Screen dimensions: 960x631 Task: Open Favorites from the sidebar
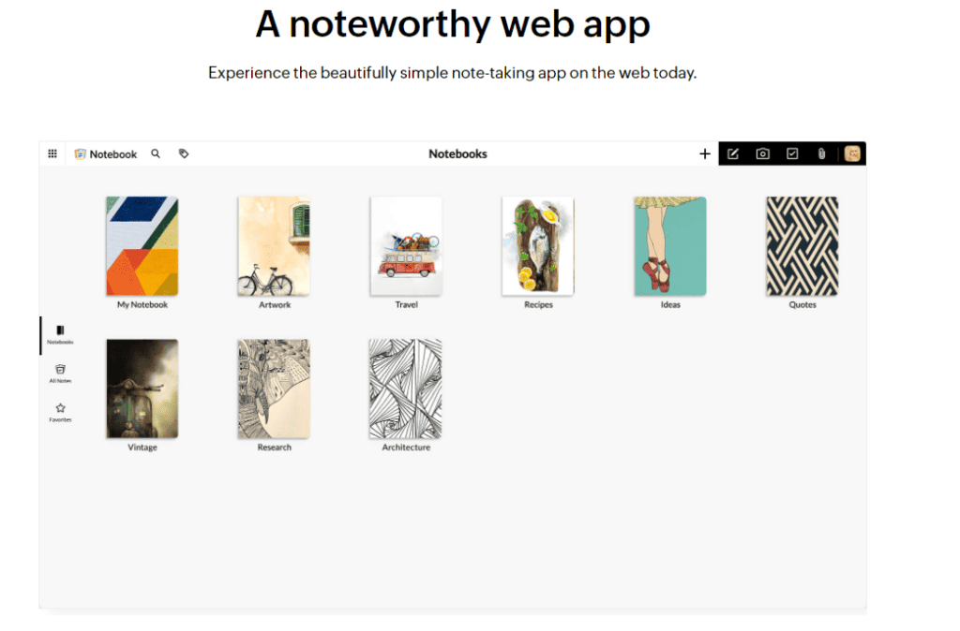(x=60, y=412)
